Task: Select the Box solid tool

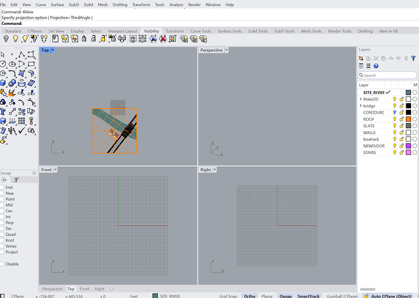Action: click(x=3, y=83)
